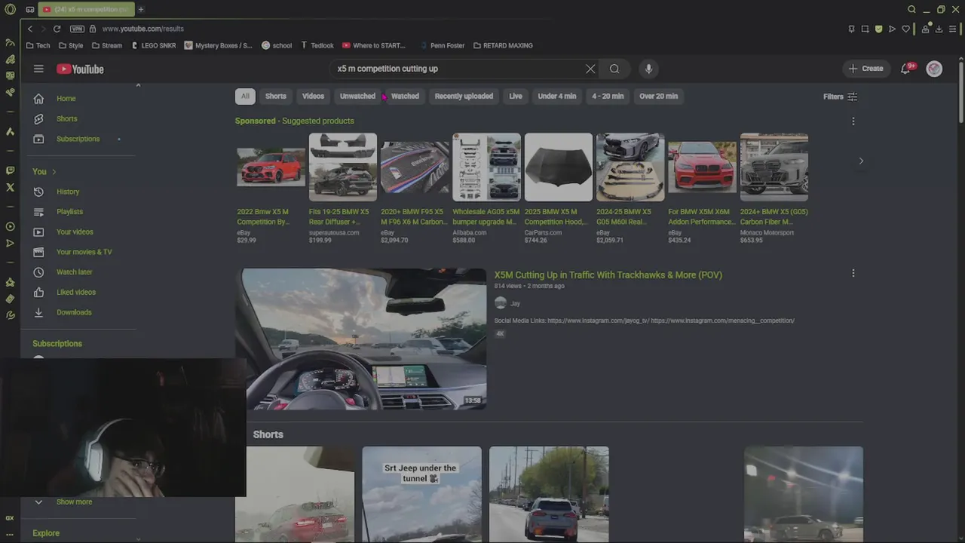Collapse the sidebar section with the up caret
The height and width of the screenshot is (543, 965).
(x=138, y=85)
